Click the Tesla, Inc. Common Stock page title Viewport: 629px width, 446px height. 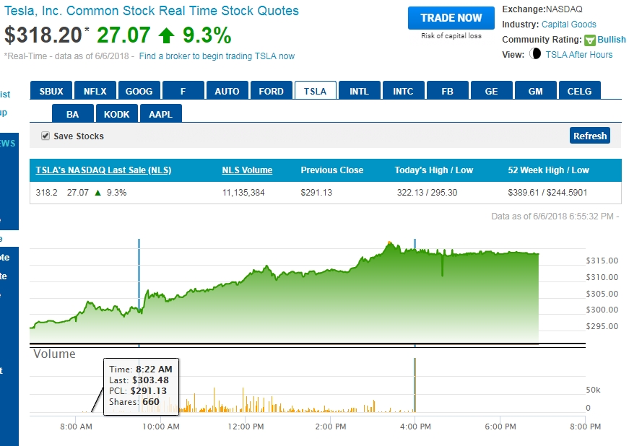pos(151,10)
